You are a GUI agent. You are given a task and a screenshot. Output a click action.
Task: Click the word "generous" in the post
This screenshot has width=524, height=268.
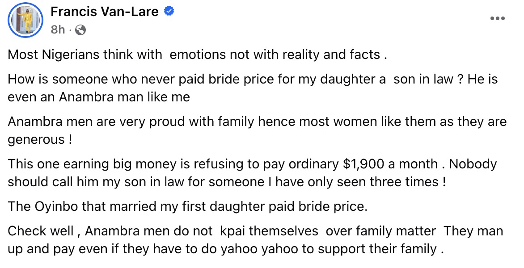click(36, 139)
